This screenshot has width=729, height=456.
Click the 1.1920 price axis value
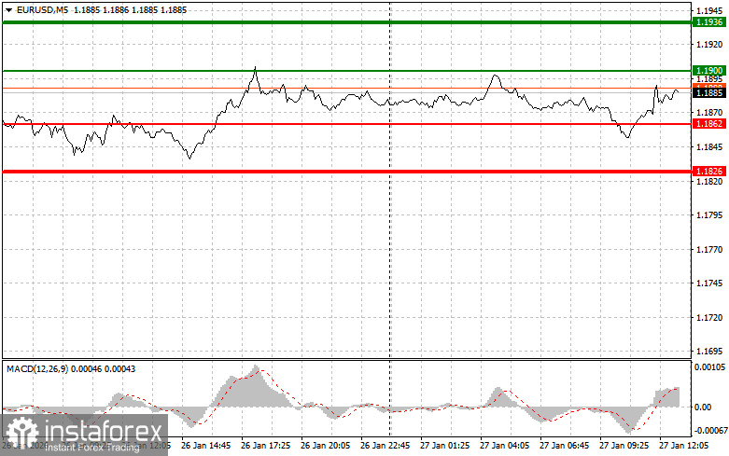709,45
